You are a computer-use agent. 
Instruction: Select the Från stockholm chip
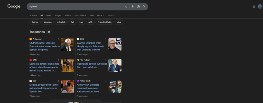[105, 22]
